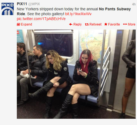Viewport: 137px width, 125px height.
Task: Click the PIX11 profile avatar logo
Action: 8,9
